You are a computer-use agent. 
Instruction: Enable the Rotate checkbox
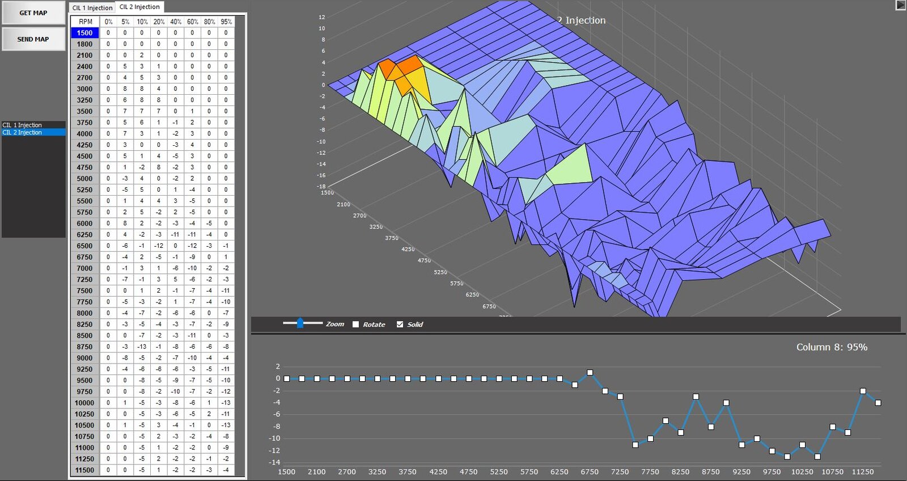[356, 324]
